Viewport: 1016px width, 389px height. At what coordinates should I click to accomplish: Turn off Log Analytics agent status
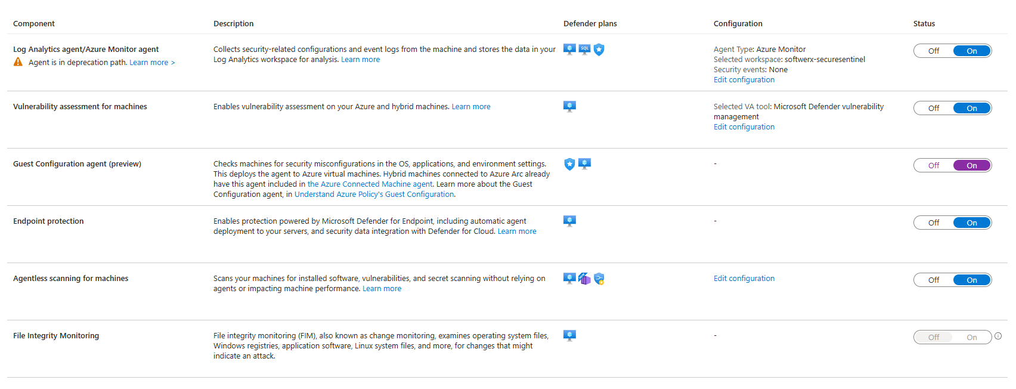(x=934, y=51)
